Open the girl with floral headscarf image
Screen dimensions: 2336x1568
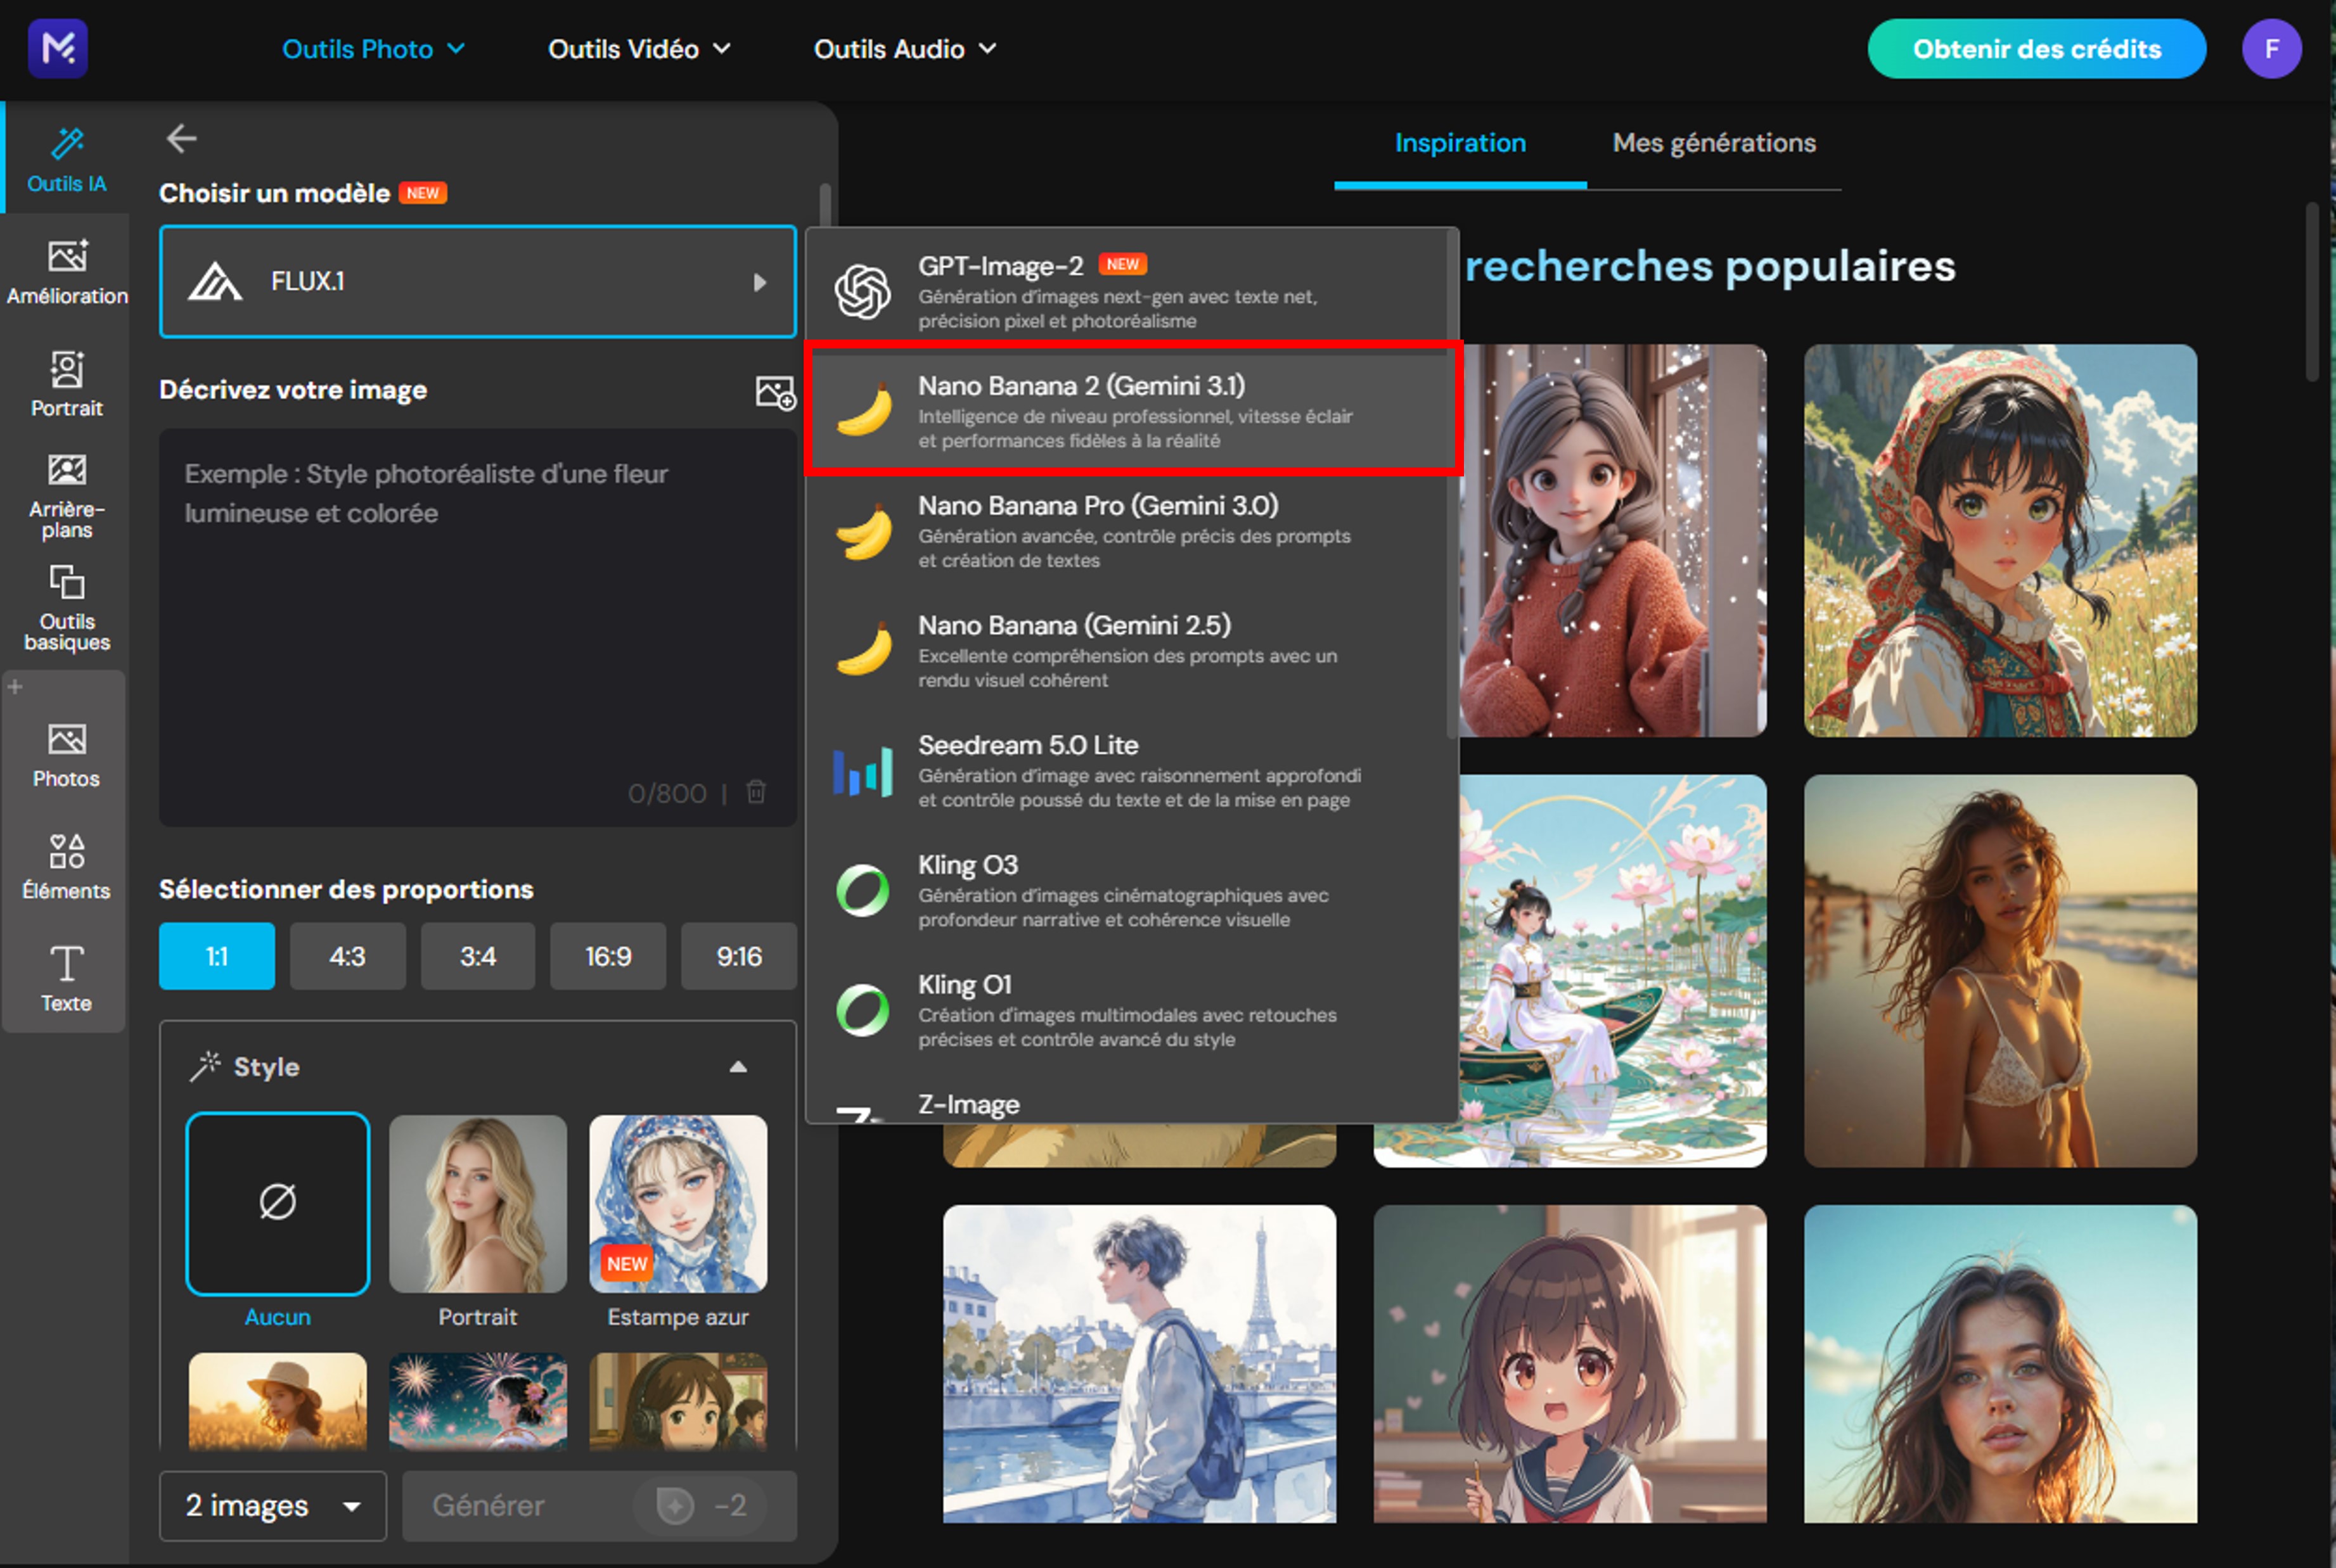click(2000, 540)
